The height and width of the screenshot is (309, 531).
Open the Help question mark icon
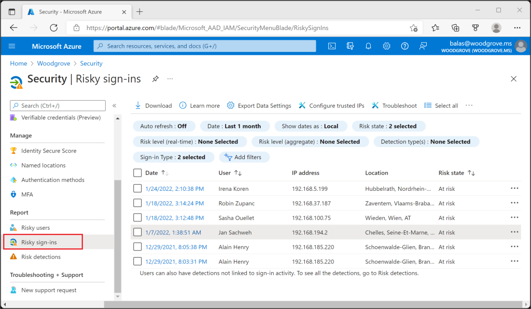coord(404,46)
